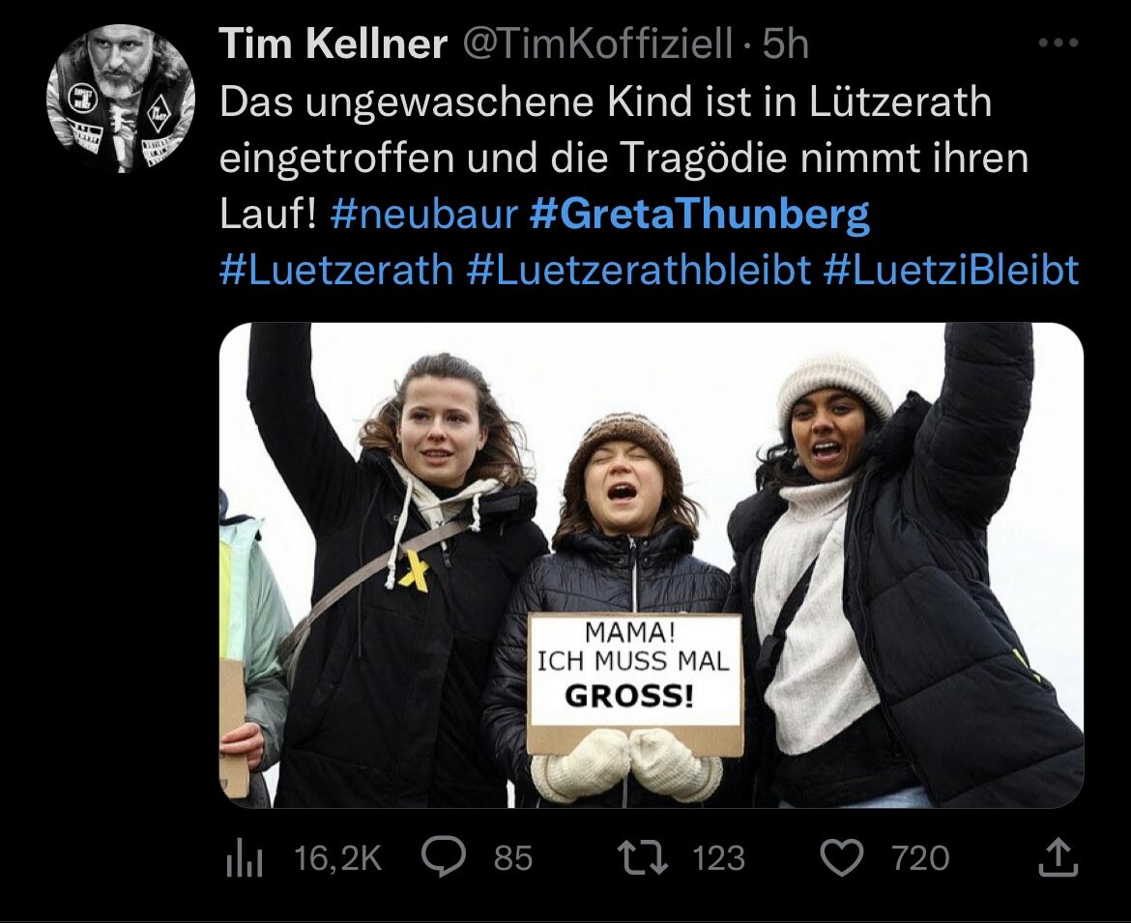Open the #GretaThunberg hashtag
The height and width of the screenshot is (923, 1131).
pyautogui.click(x=700, y=215)
